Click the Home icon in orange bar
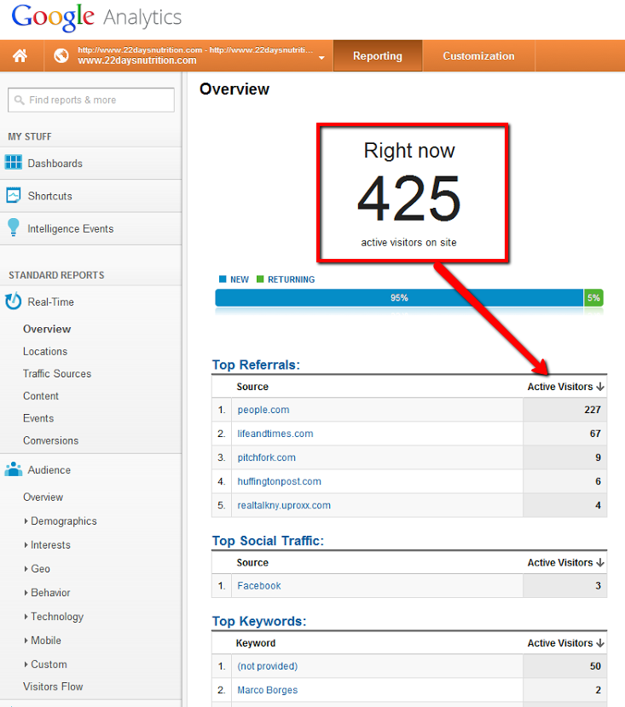This screenshot has width=625, height=707. (x=20, y=56)
